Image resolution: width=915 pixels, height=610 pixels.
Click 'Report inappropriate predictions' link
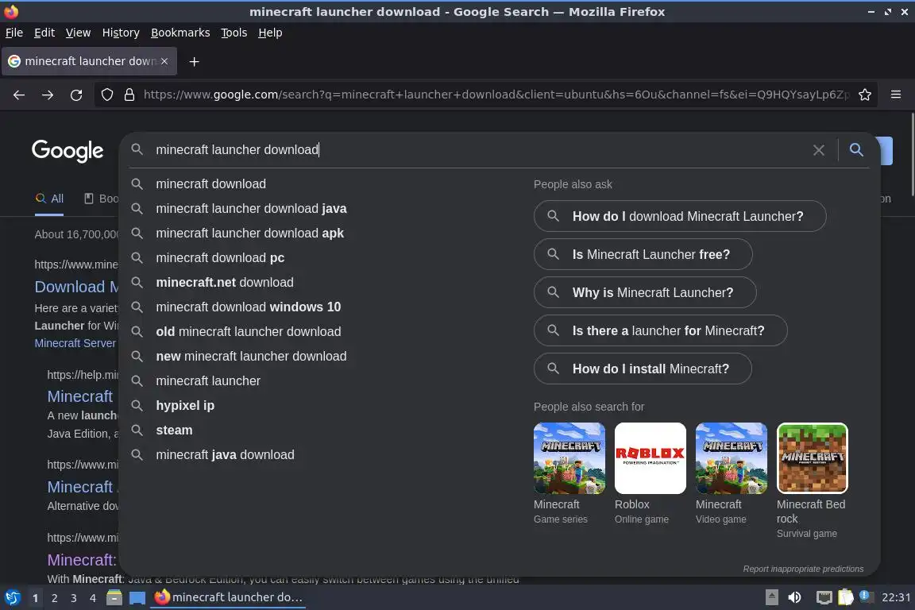(803, 569)
